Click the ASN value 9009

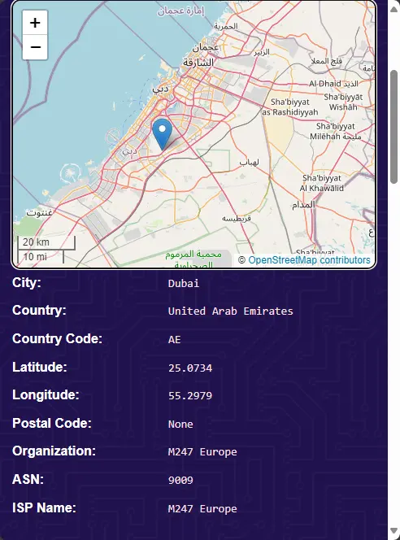point(180,480)
